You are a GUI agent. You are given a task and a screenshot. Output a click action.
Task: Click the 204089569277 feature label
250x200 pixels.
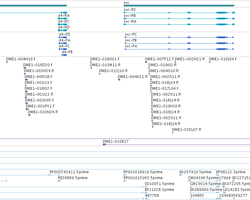tap(233, 196)
